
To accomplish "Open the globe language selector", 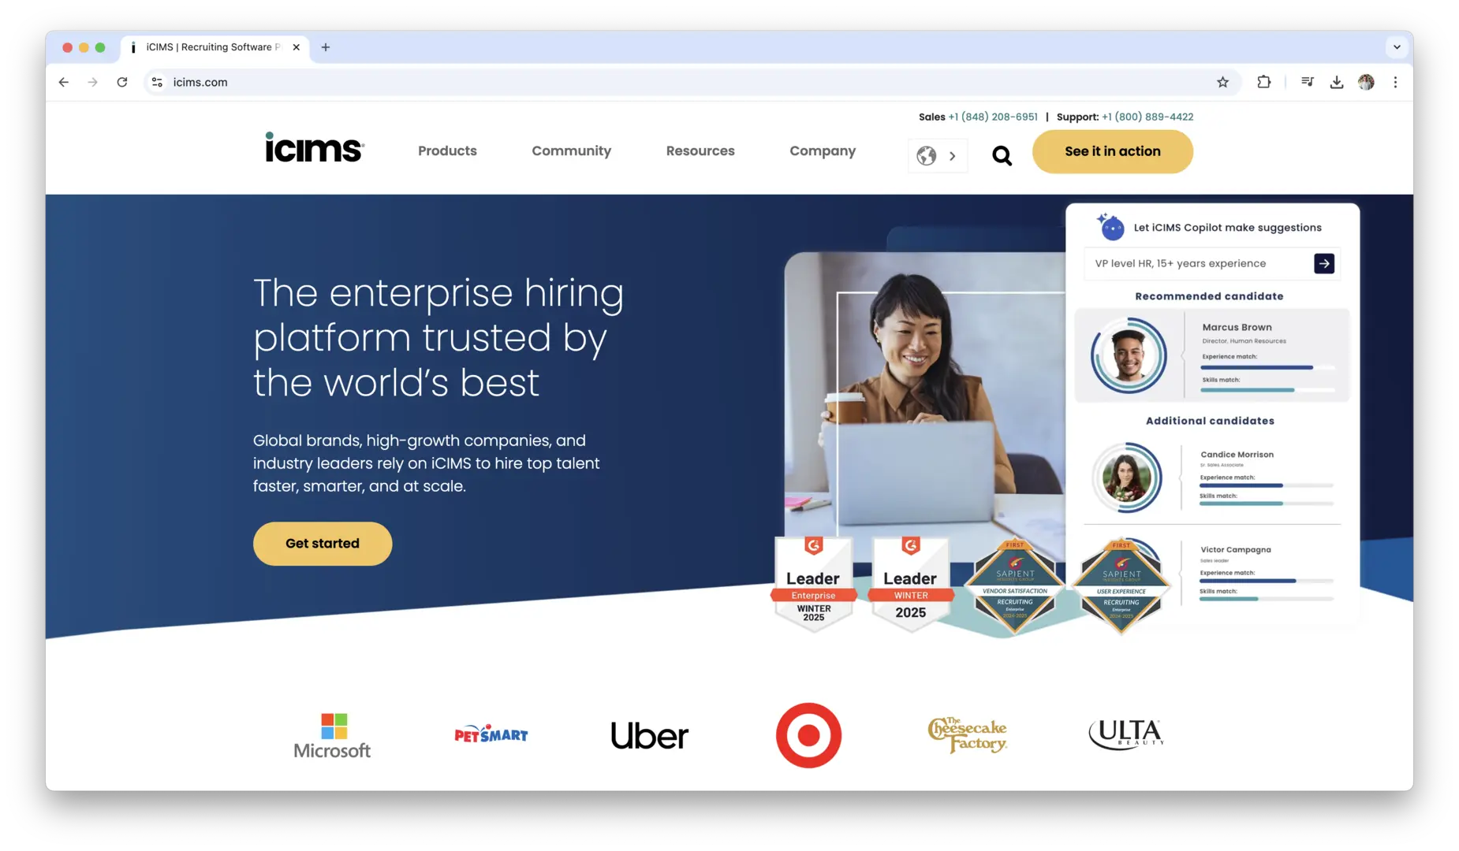I will click(x=937, y=156).
